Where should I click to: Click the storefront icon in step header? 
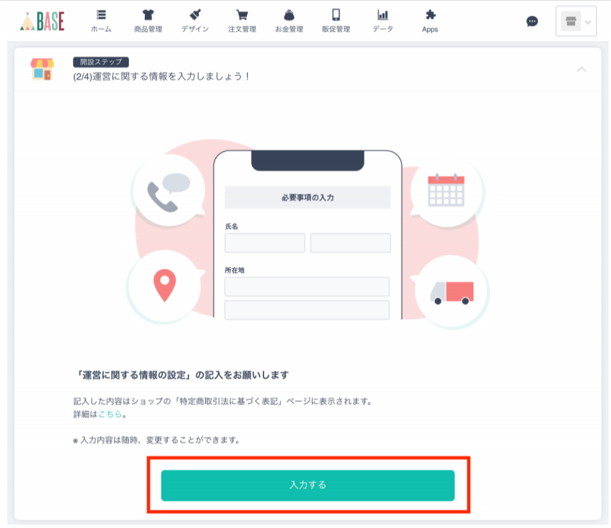[x=42, y=70]
